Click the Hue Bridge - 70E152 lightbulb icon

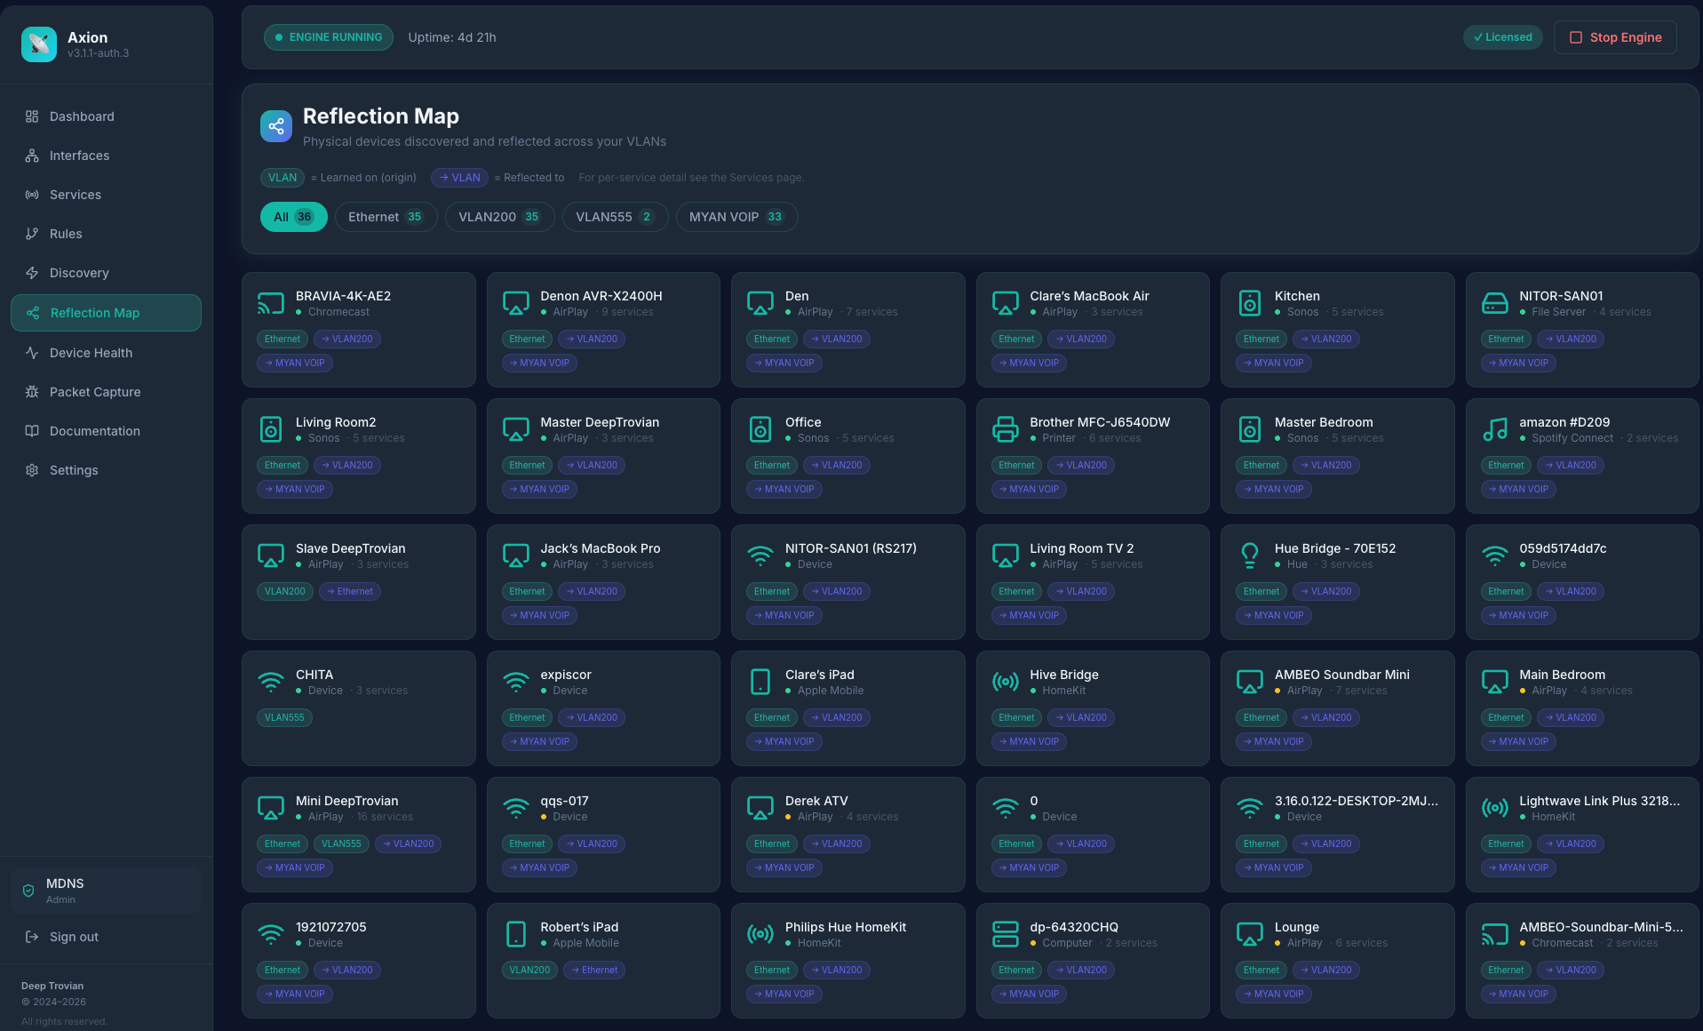tap(1250, 555)
